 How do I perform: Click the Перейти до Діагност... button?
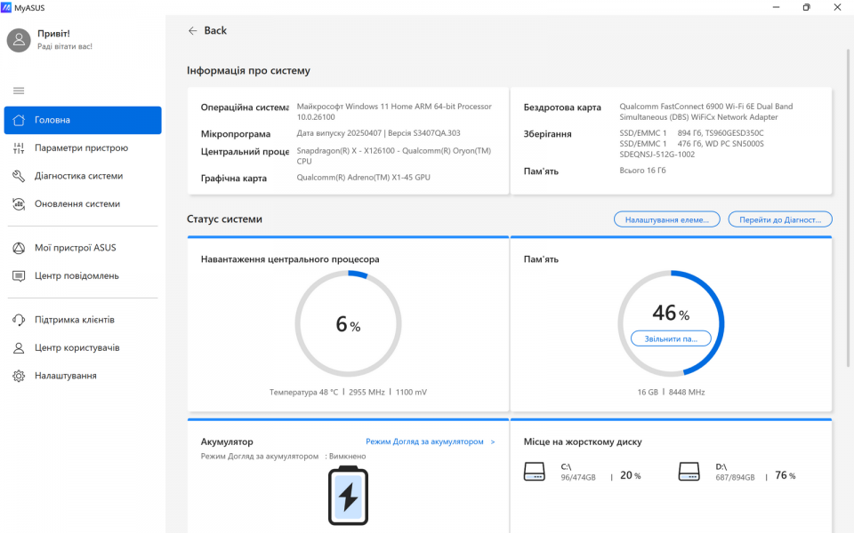pyautogui.click(x=779, y=219)
